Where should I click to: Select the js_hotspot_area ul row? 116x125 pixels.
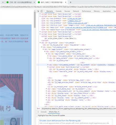[x=72, y=87]
